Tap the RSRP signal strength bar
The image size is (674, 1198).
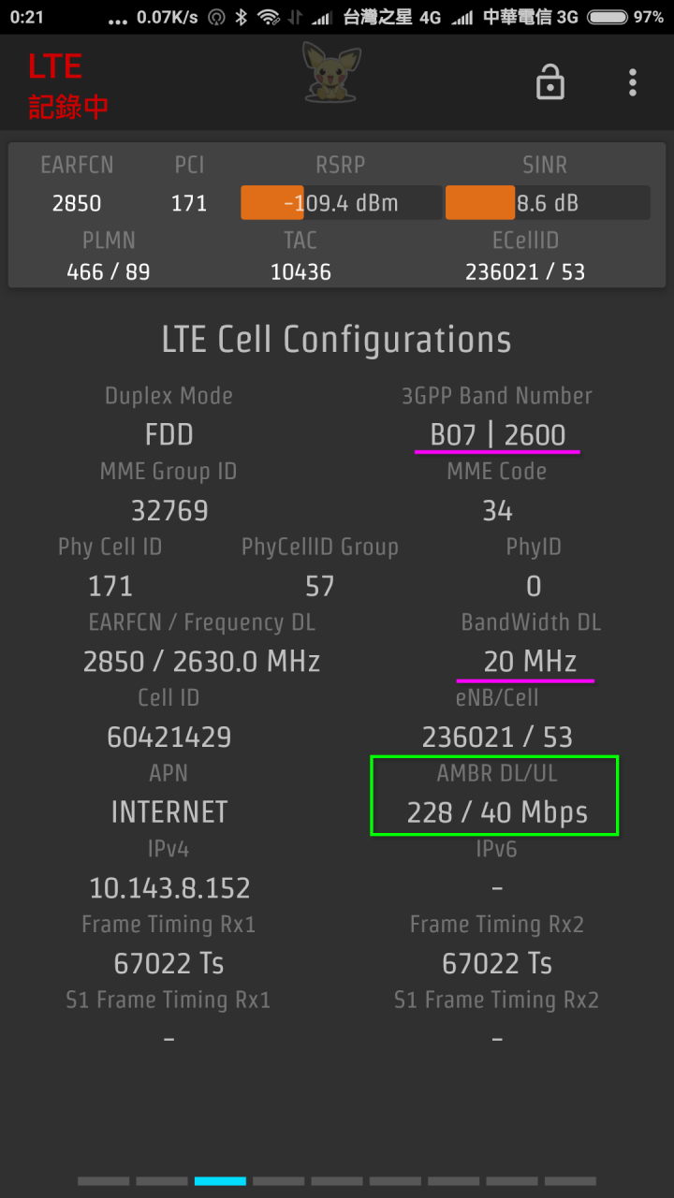341,203
